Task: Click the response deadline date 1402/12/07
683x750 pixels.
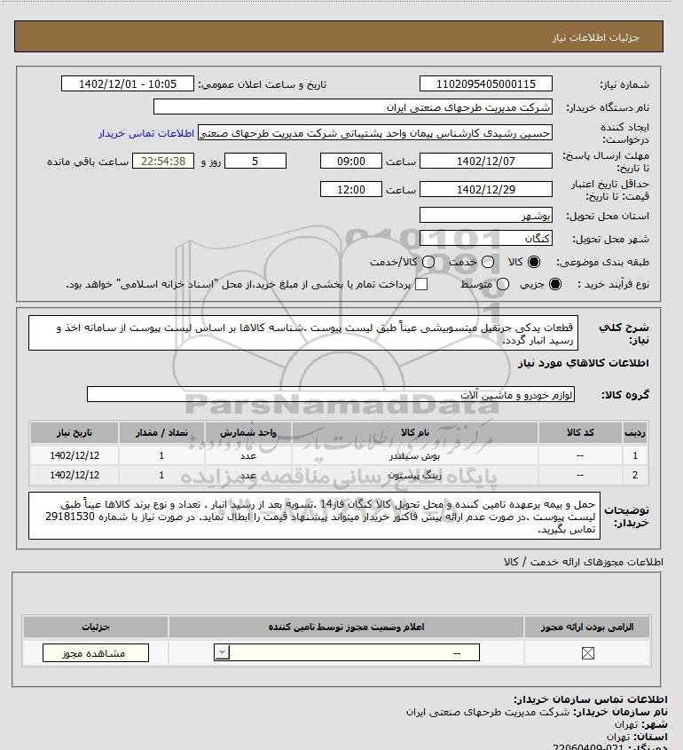Action: pos(485,162)
